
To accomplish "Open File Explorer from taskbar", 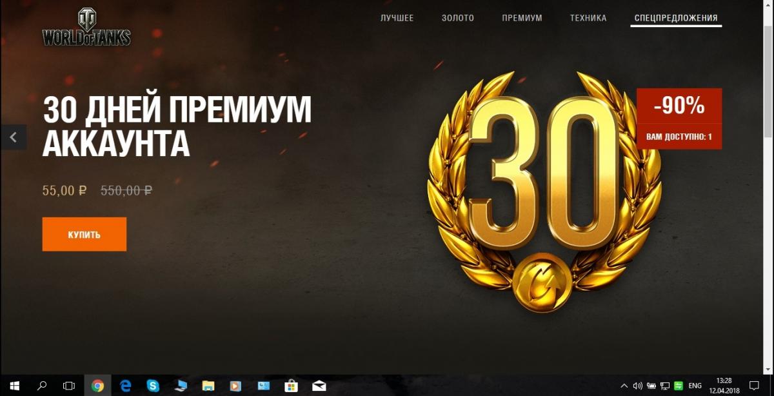I will [208, 386].
